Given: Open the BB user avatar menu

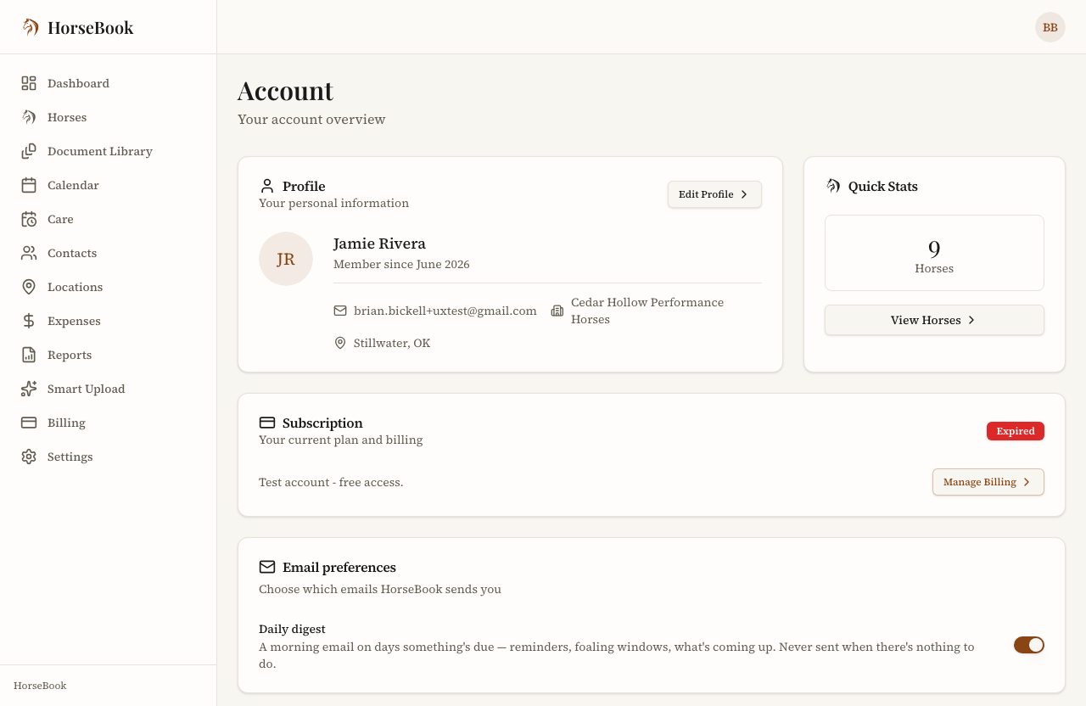Looking at the screenshot, I should point(1050,27).
